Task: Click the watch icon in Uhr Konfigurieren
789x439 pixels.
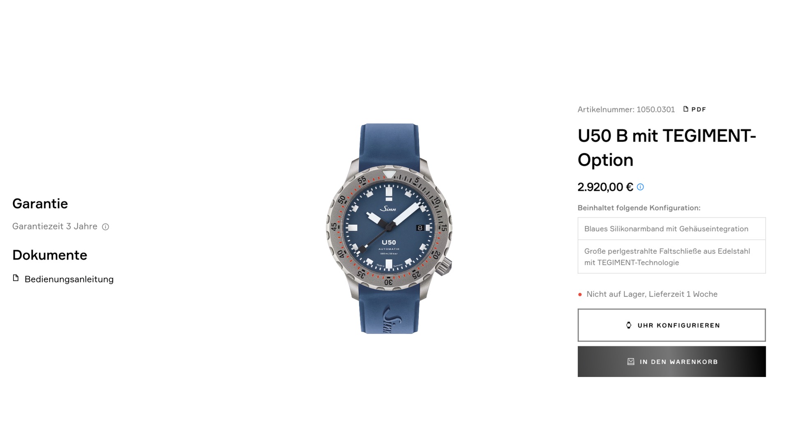Action: (628, 325)
